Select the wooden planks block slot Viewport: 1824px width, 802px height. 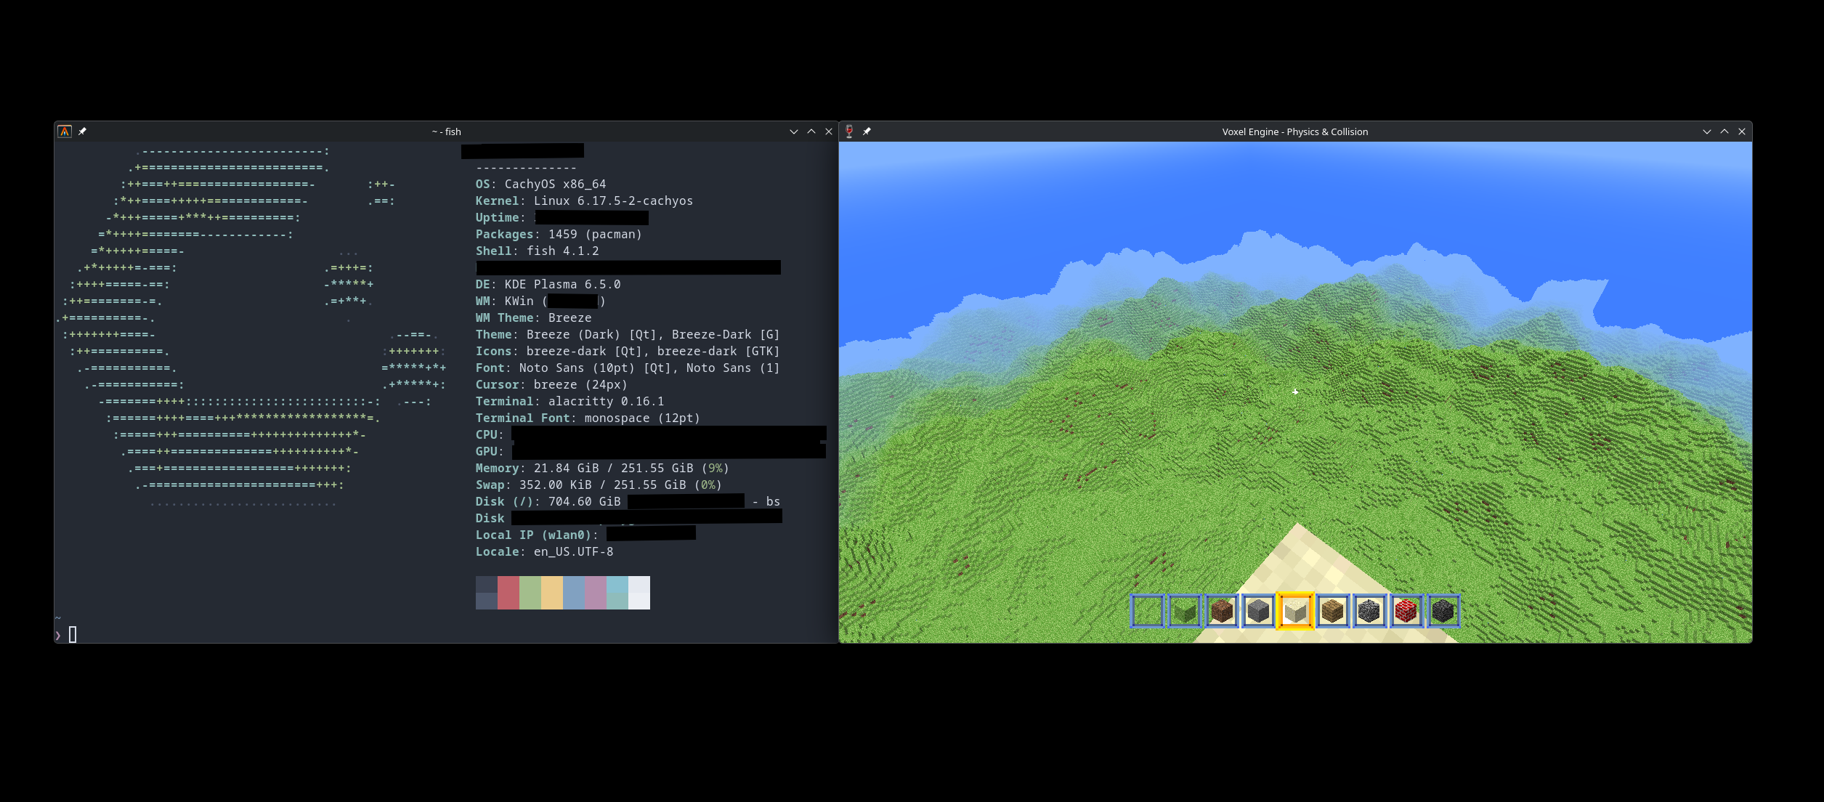1332,611
